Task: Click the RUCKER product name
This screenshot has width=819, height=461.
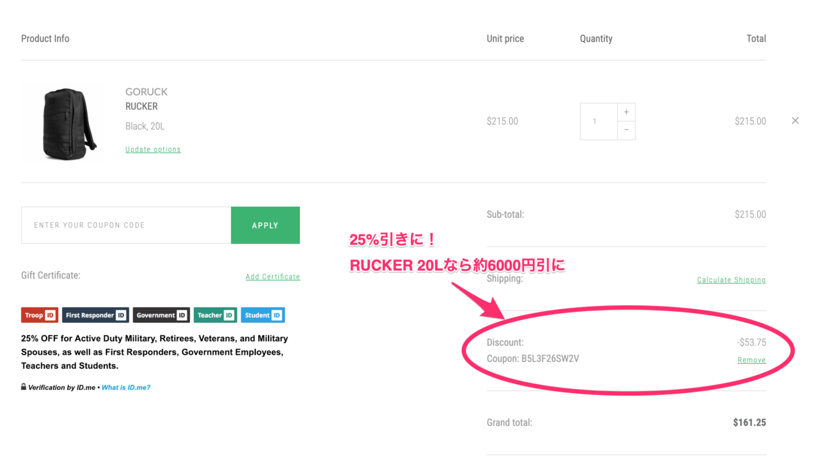Action: coord(141,106)
